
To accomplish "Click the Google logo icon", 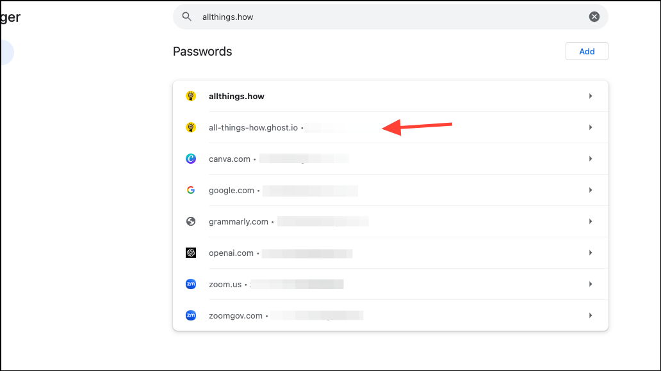I will (x=191, y=190).
